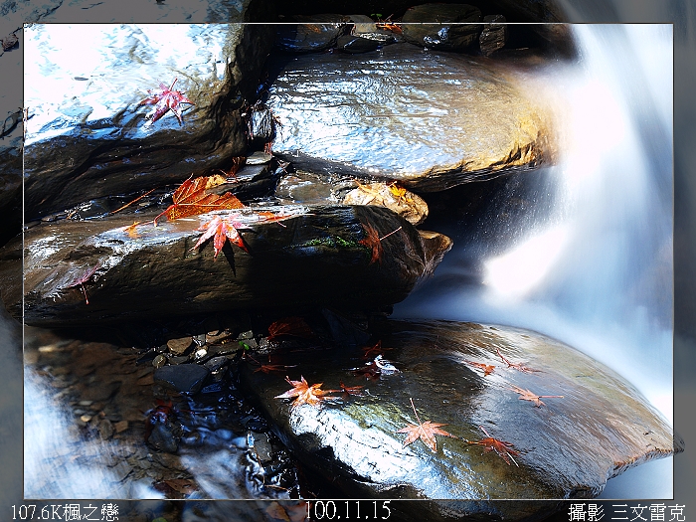Click the date text "100.11.15"
696x522 pixels.
click(348, 510)
